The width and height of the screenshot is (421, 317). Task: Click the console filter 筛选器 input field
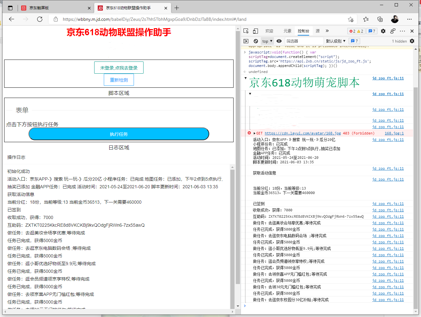[x=304, y=41]
